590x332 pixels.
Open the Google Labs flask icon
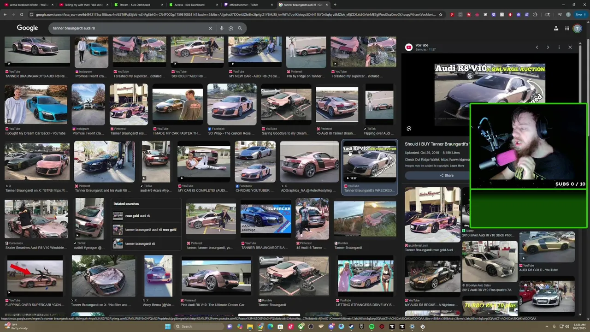(556, 28)
